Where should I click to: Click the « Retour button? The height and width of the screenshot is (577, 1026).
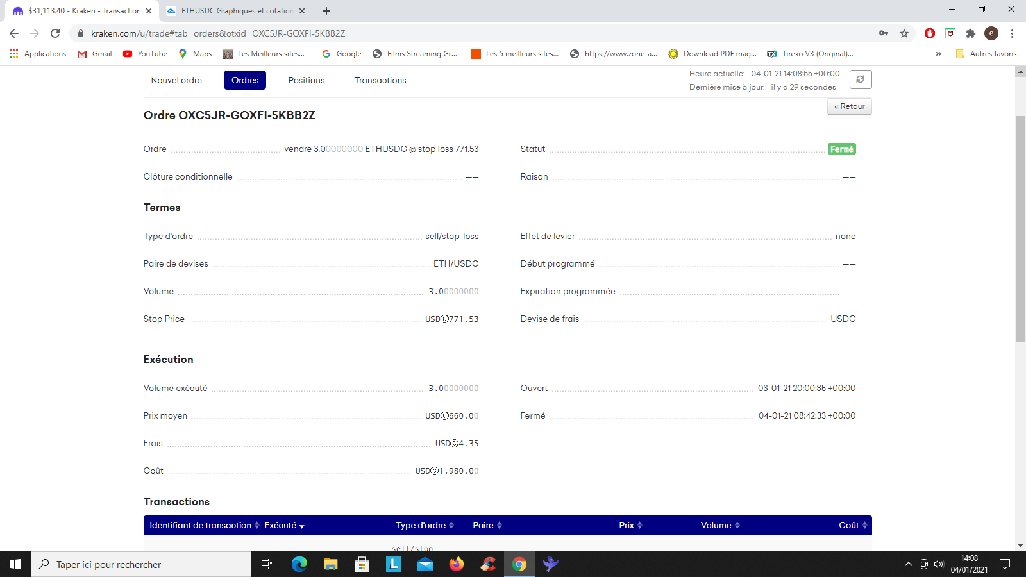(850, 106)
